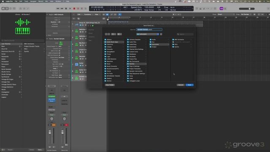The width and height of the screenshot is (270, 152).
Task: Click the library patch icon image
Action: (x=22, y=26)
